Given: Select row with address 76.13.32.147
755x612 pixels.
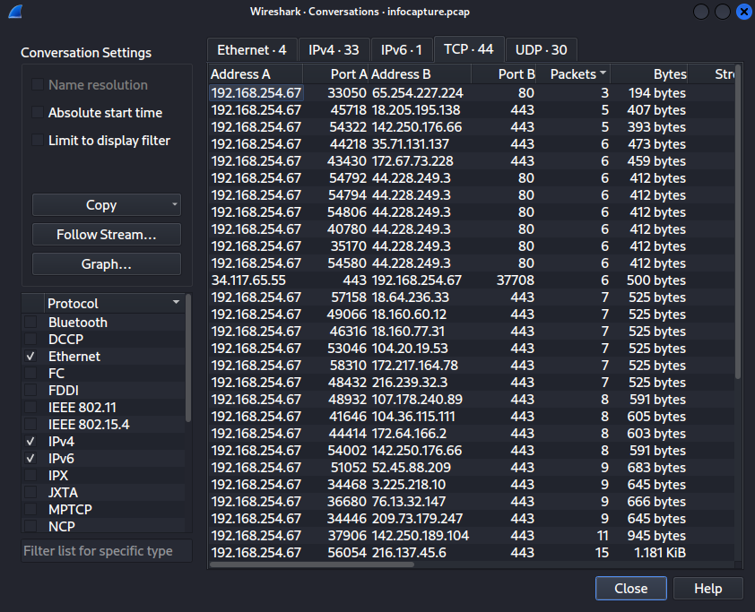Looking at the screenshot, I should tap(472, 502).
